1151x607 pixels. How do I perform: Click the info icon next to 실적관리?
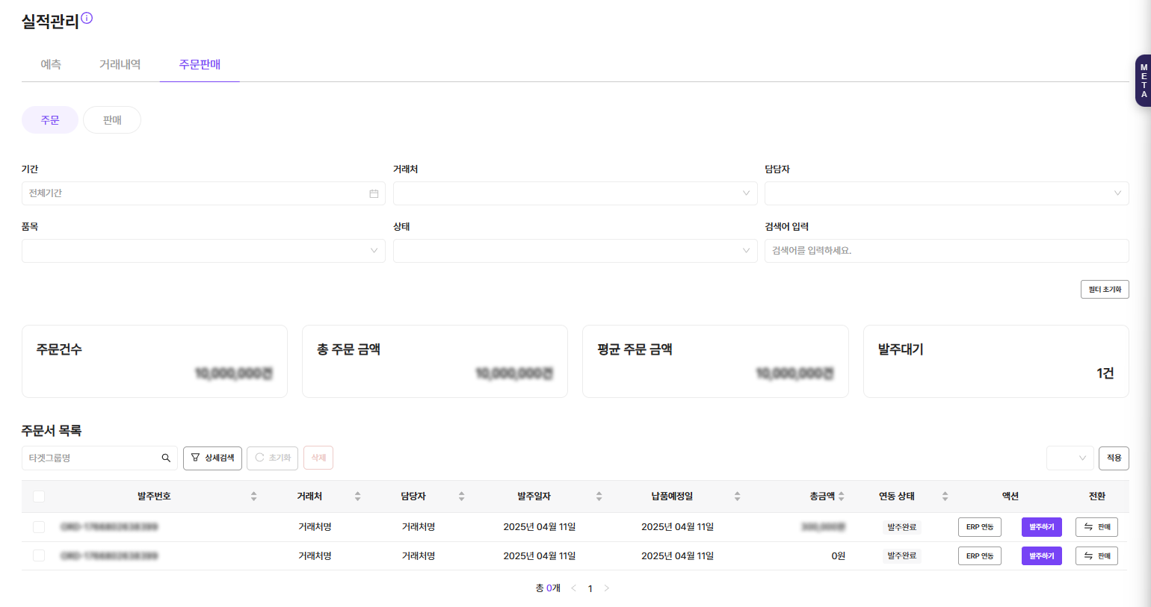pyautogui.click(x=87, y=18)
